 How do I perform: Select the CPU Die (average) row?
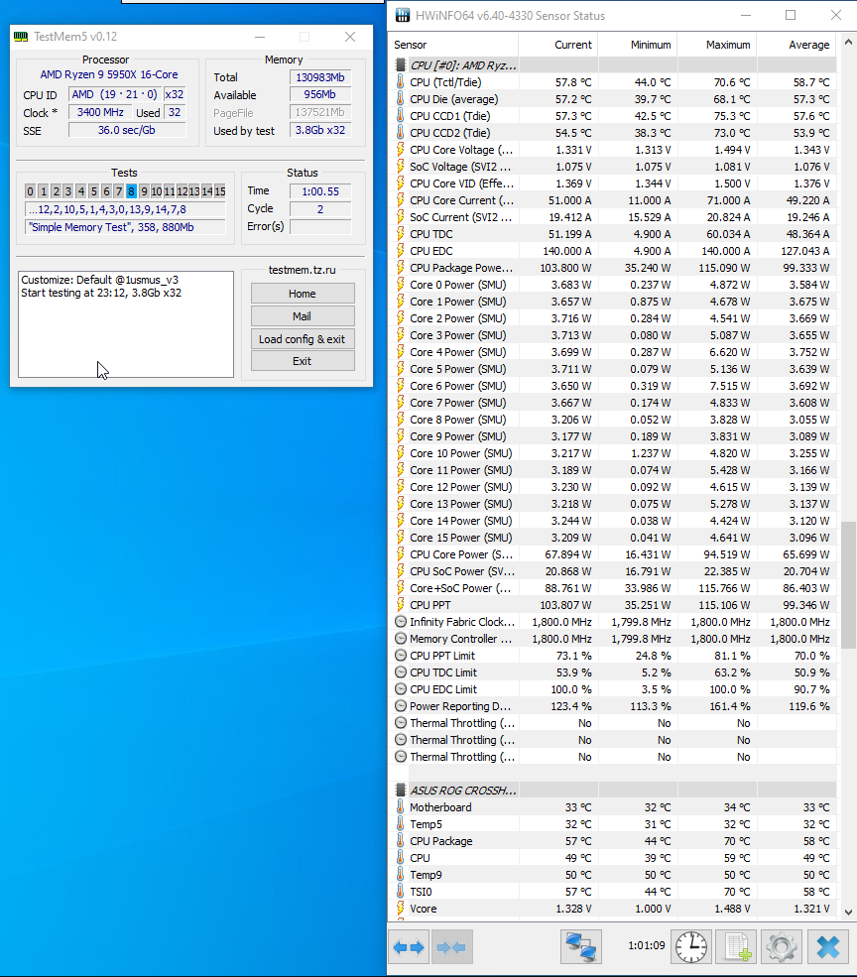point(614,99)
